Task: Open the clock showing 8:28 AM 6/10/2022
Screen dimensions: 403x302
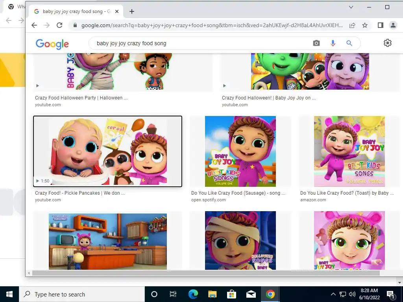Action: pyautogui.click(x=369, y=294)
